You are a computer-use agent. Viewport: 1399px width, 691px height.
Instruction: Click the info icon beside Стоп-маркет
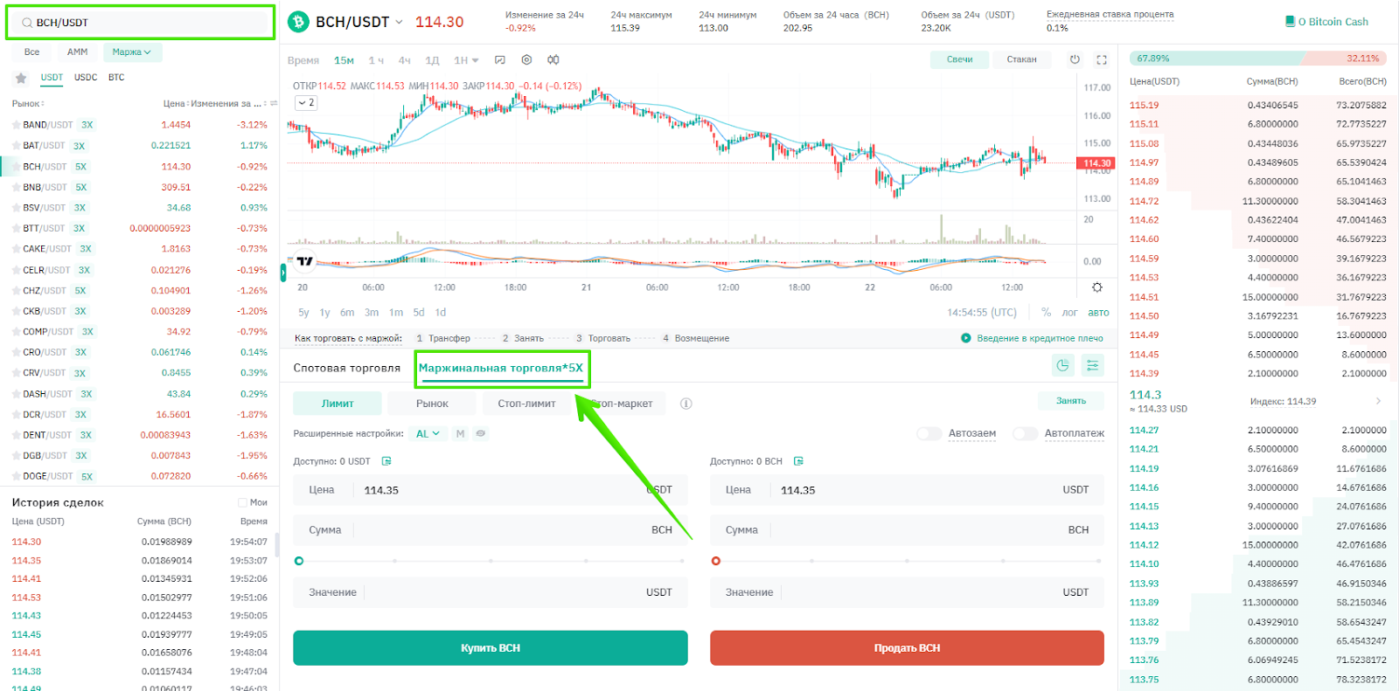coord(686,404)
